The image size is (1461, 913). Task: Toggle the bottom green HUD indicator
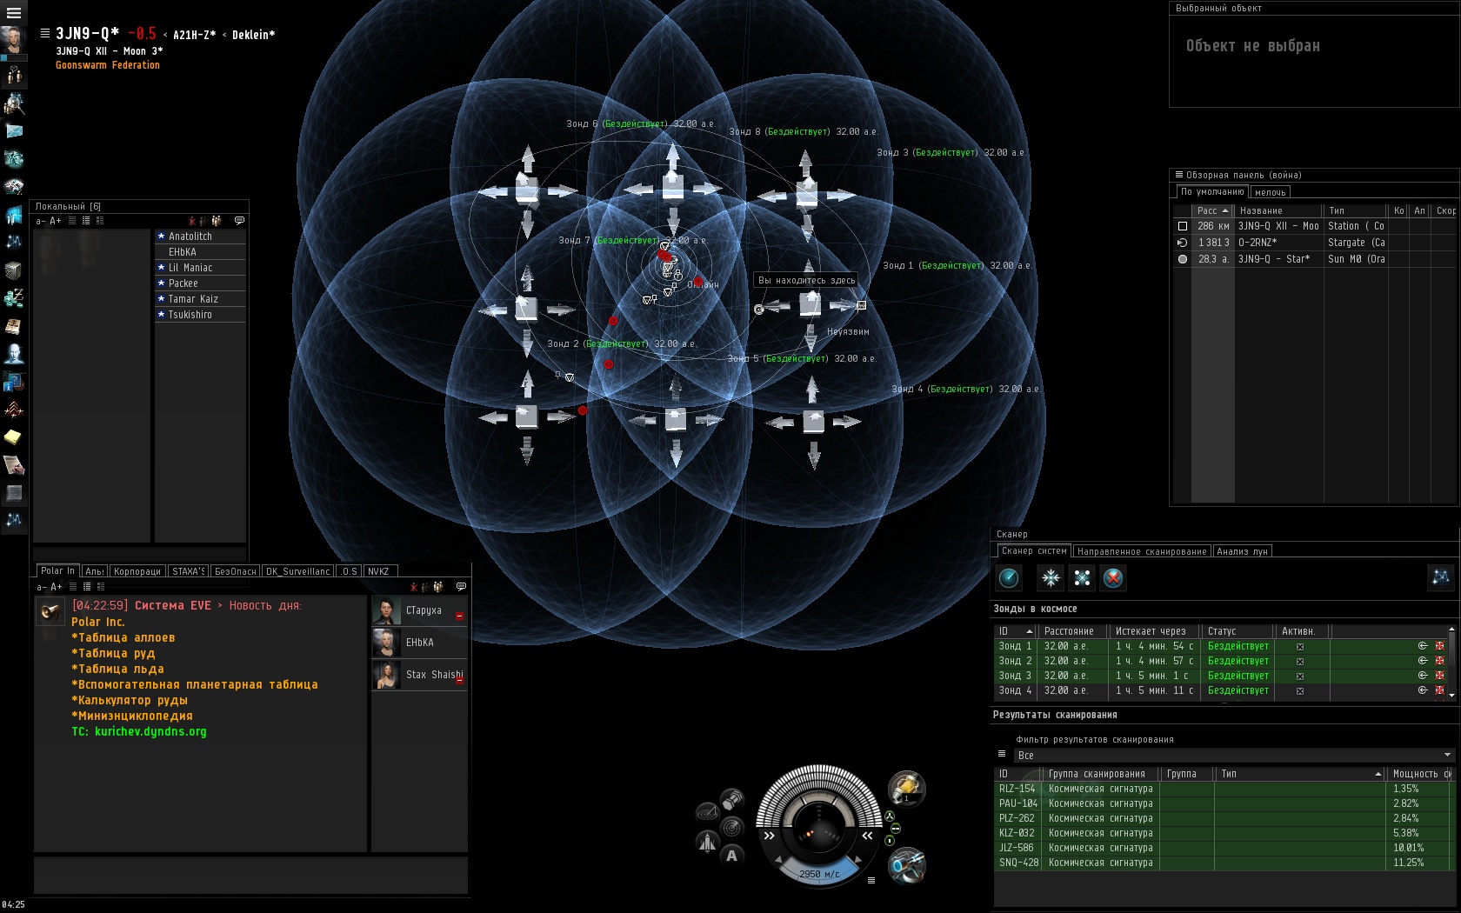click(890, 841)
